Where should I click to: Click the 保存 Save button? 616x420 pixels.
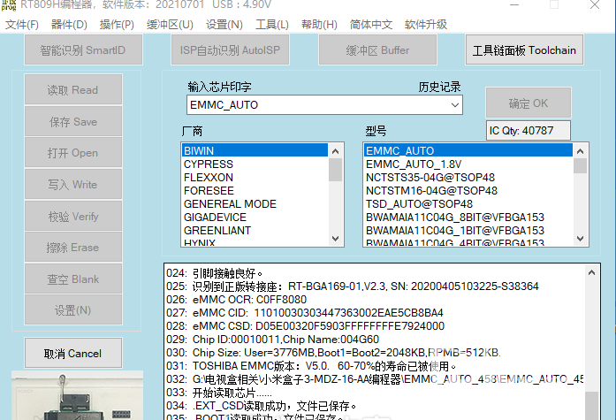[x=73, y=122]
